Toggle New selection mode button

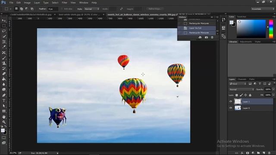pos(16,9)
